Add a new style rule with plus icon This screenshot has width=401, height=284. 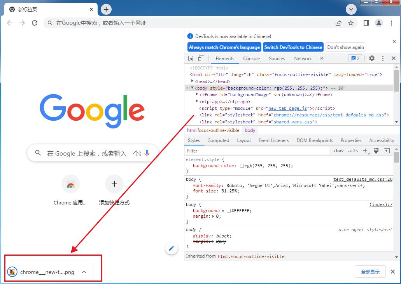(x=366, y=151)
